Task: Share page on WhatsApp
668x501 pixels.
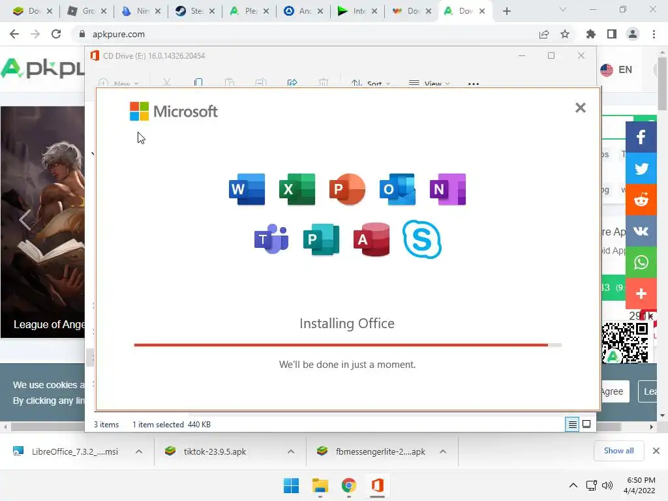Action: 641,262
